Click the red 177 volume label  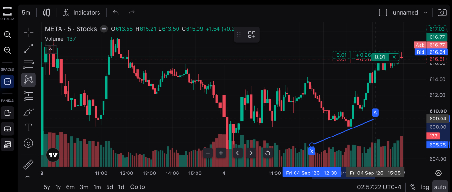(433, 136)
